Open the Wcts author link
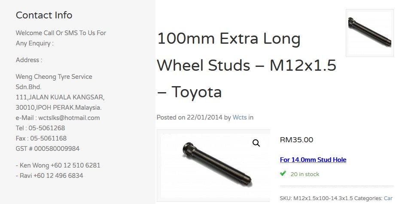This screenshot has height=204, width=399. click(x=240, y=117)
